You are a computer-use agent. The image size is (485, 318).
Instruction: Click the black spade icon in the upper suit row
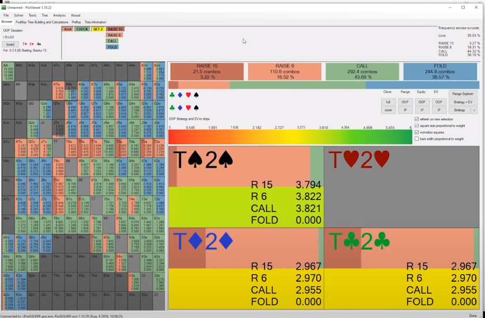[196, 94]
